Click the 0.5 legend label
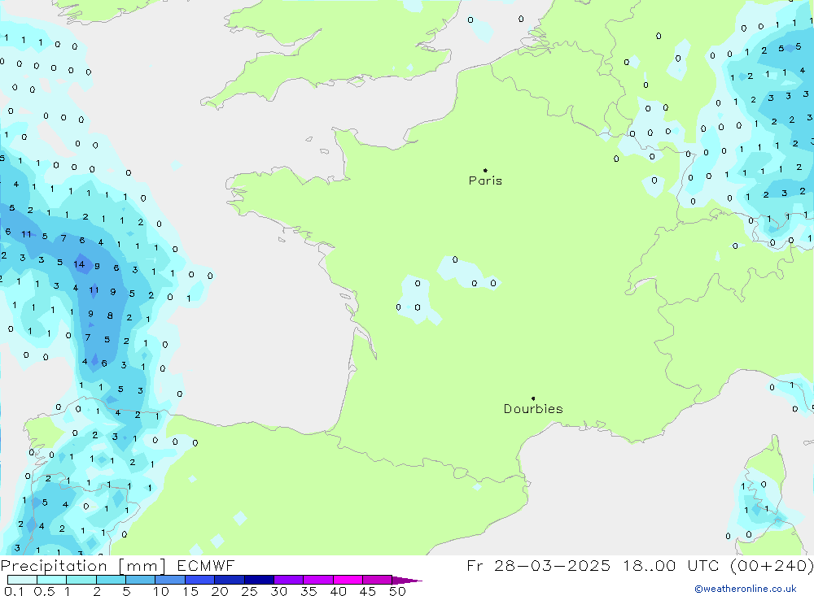This screenshot has height=596, width=814. tap(44, 591)
